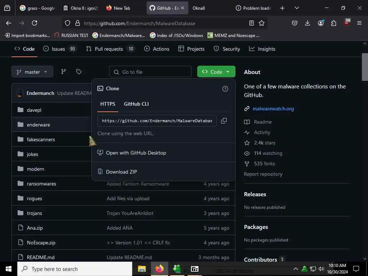The image size is (368, 276).
Task: Click the Windows taskbar search box
Action: pos(75,269)
